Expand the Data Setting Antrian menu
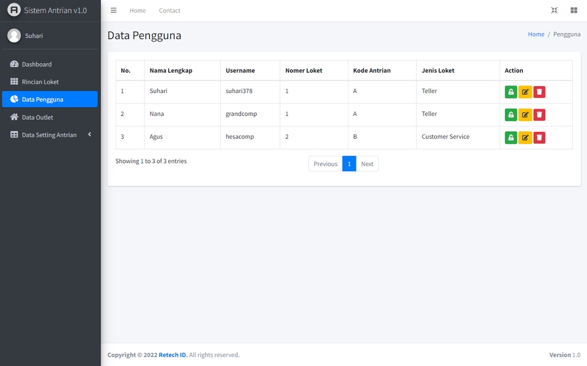 [x=50, y=134]
